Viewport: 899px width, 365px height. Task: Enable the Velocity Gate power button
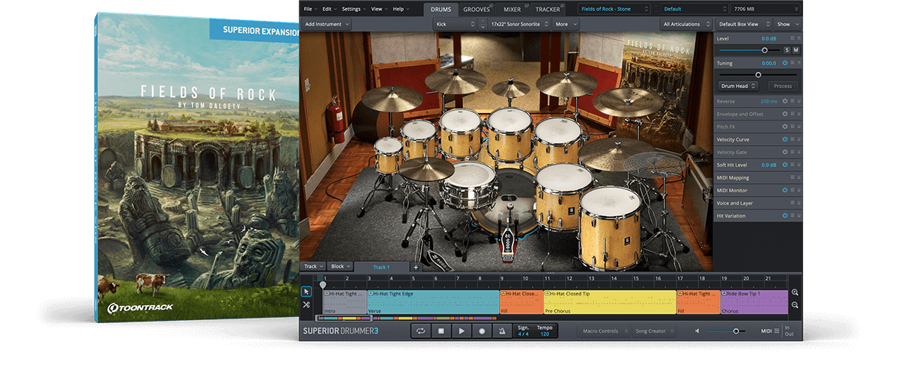pyautogui.click(x=784, y=153)
